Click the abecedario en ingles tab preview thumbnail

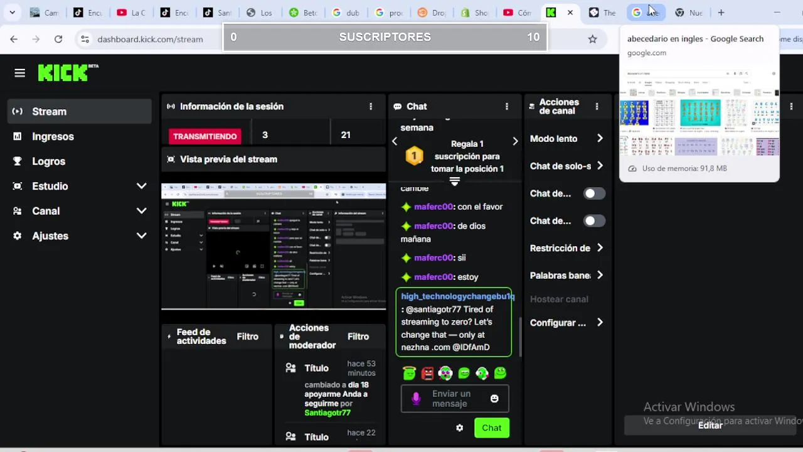pyautogui.click(x=699, y=112)
